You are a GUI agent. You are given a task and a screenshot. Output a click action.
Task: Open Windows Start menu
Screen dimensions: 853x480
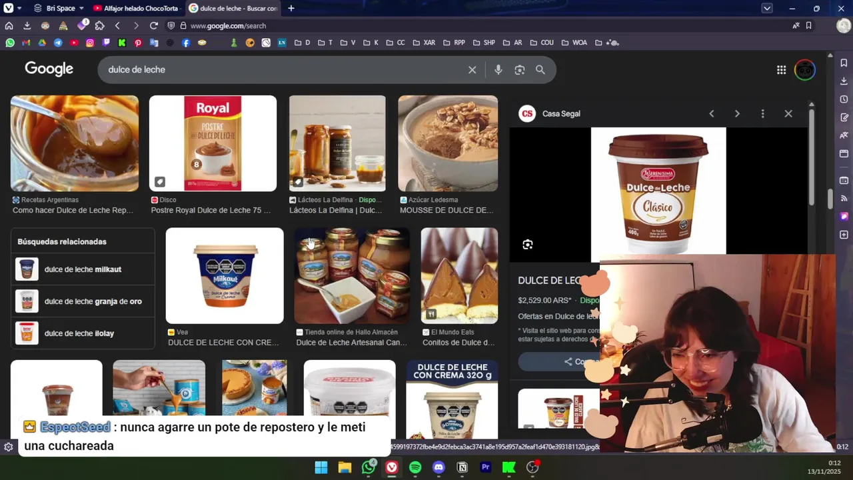(321, 467)
